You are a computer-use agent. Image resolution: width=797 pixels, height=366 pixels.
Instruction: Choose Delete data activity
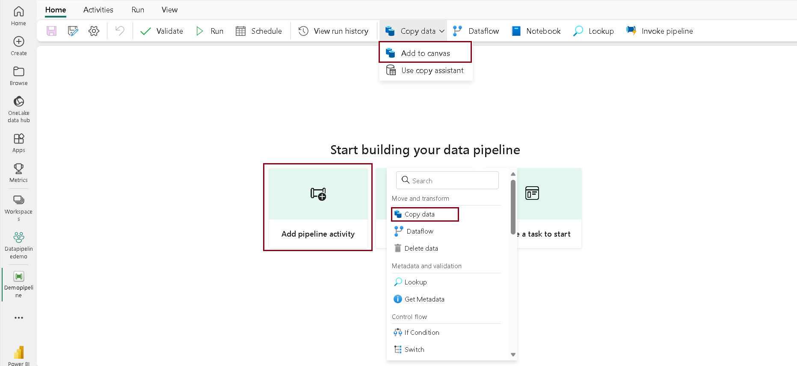pos(416,248)
